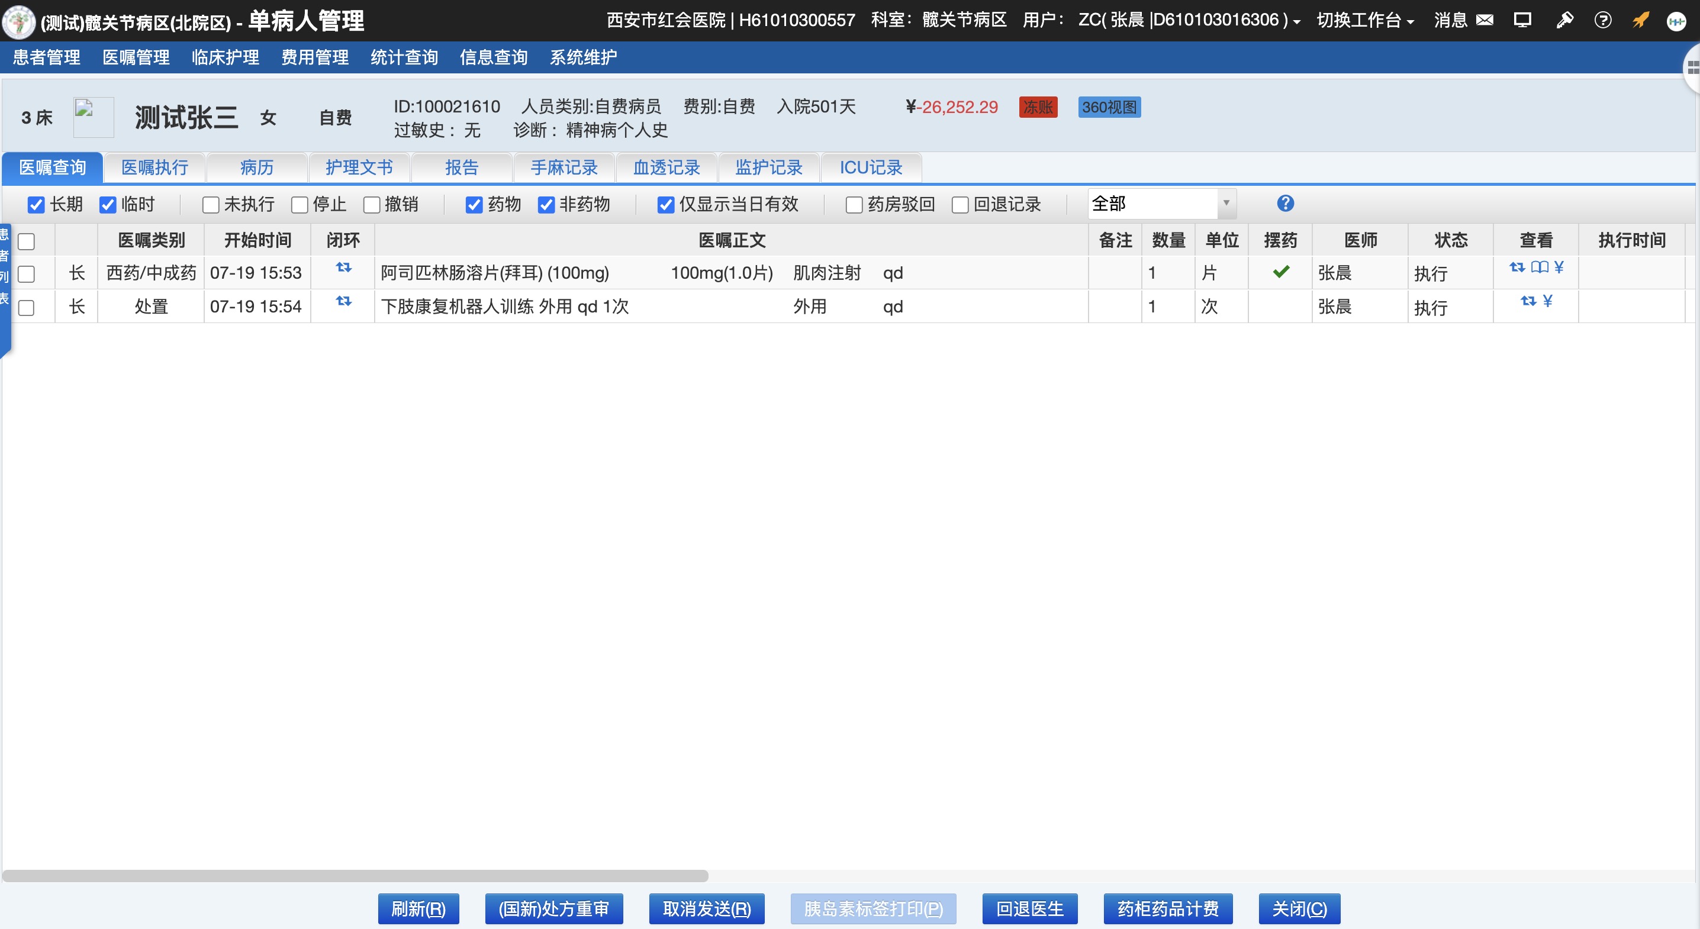1700x929 pixels.
Task: Open the 医嘱管理 menu
Action: (x=136, y=57)
